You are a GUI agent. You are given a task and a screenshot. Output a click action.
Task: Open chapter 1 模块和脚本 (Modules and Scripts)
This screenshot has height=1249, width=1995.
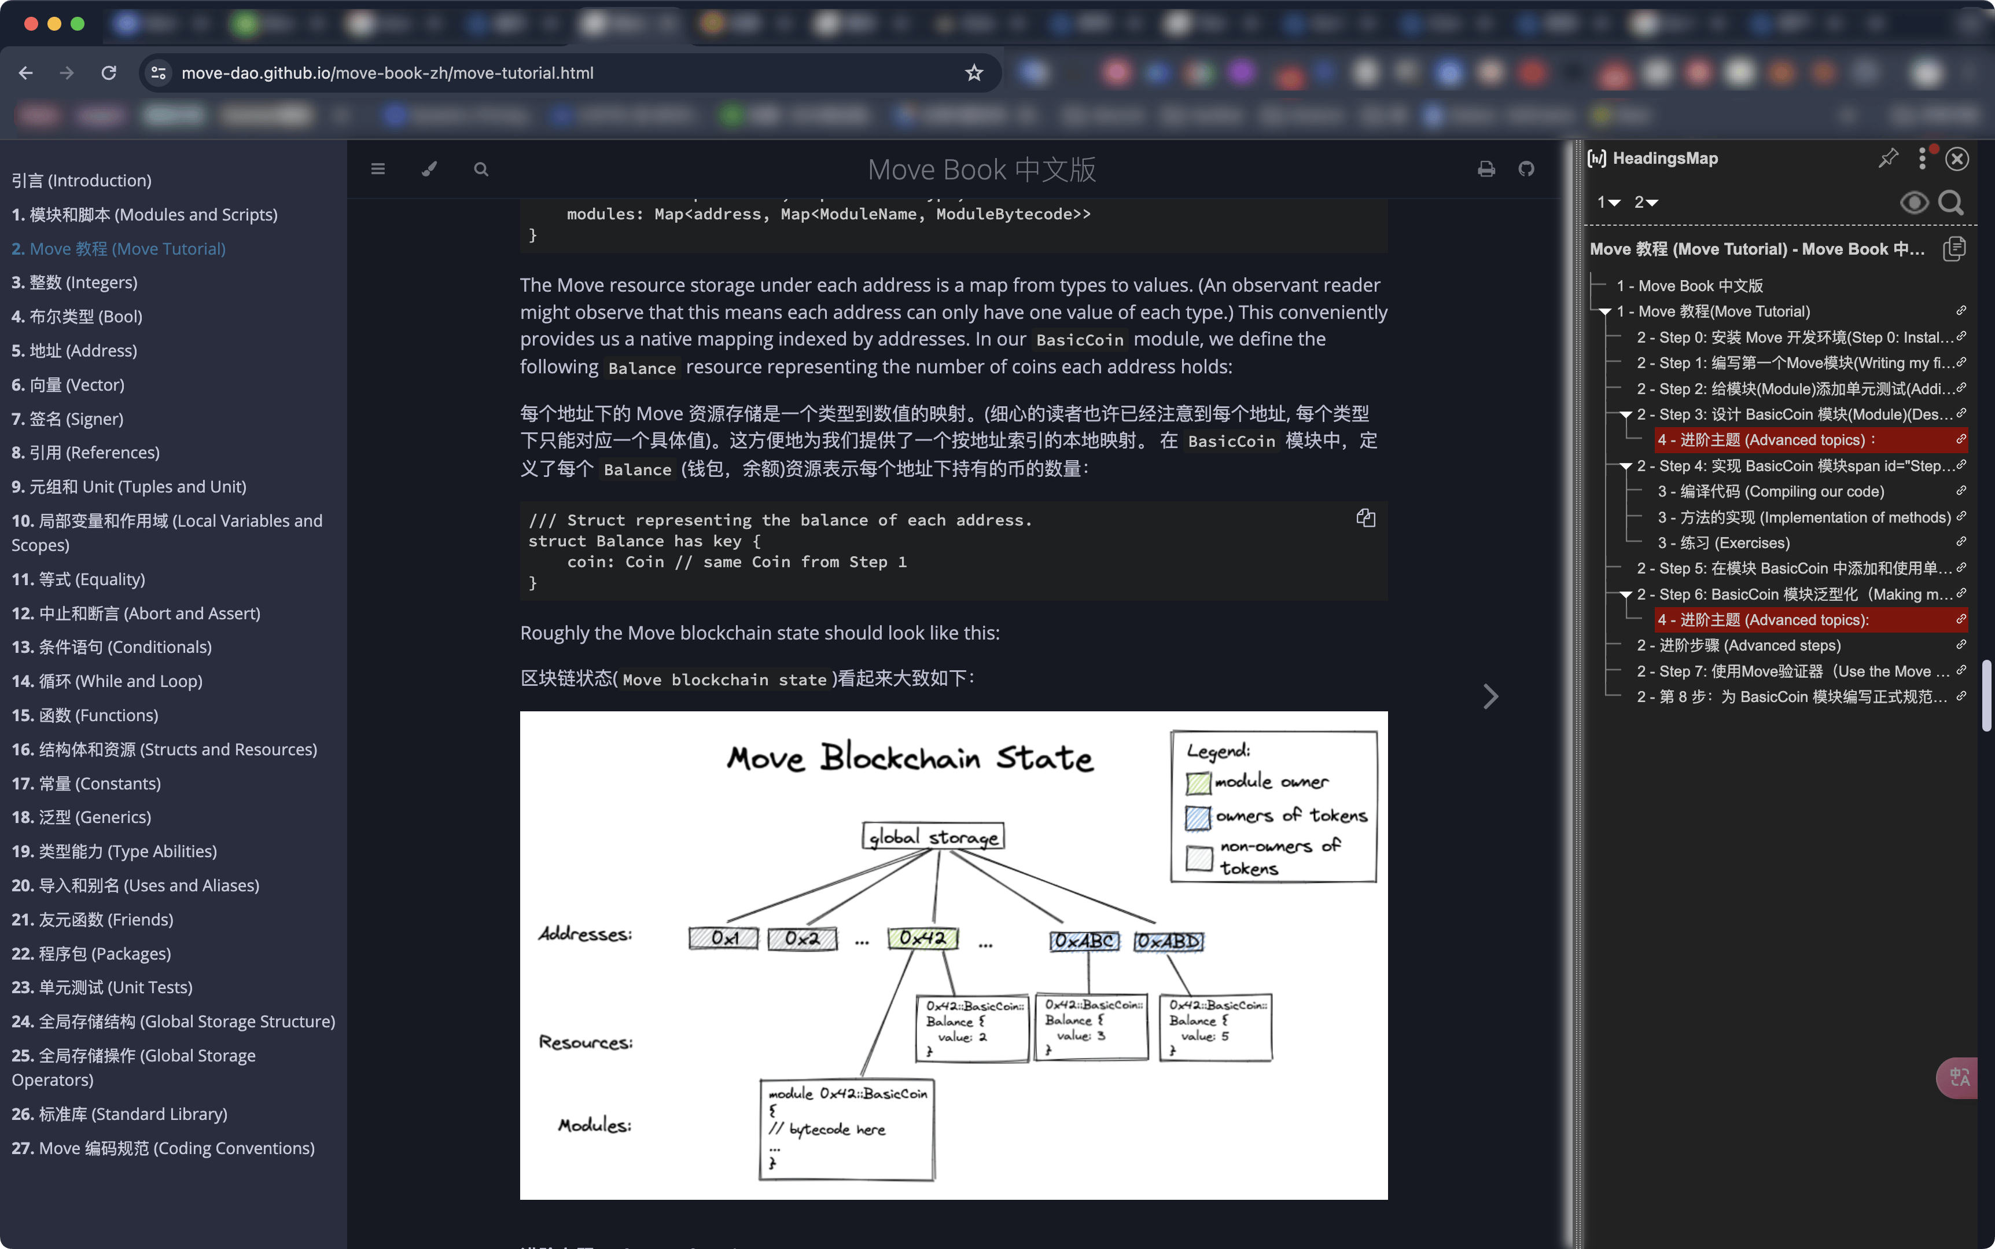[x=145, y=215]
